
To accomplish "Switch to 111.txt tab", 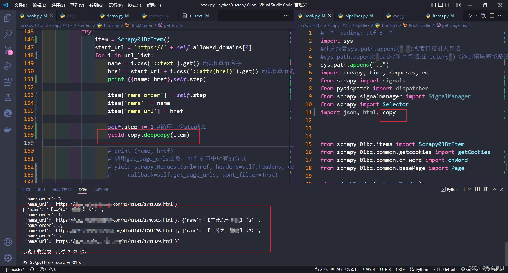I will click(196, 16).
